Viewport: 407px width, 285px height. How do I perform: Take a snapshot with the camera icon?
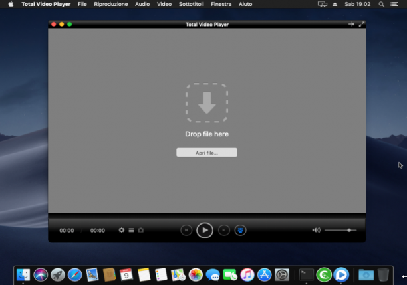pyautogui.click(x=141, y=230)
